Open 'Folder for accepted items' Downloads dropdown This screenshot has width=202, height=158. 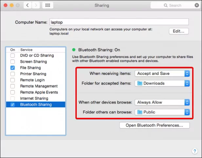[162, 83]
